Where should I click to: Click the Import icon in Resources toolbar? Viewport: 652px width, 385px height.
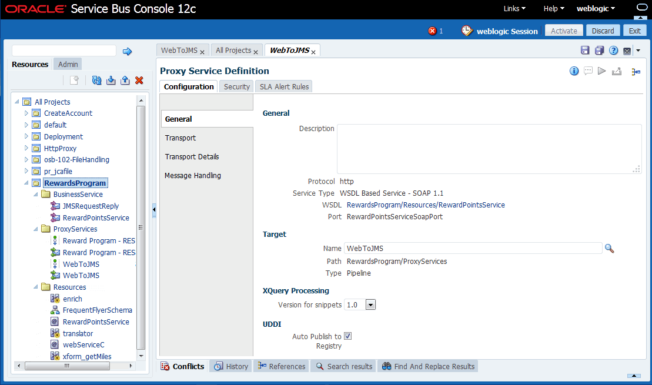coord(111,81)
